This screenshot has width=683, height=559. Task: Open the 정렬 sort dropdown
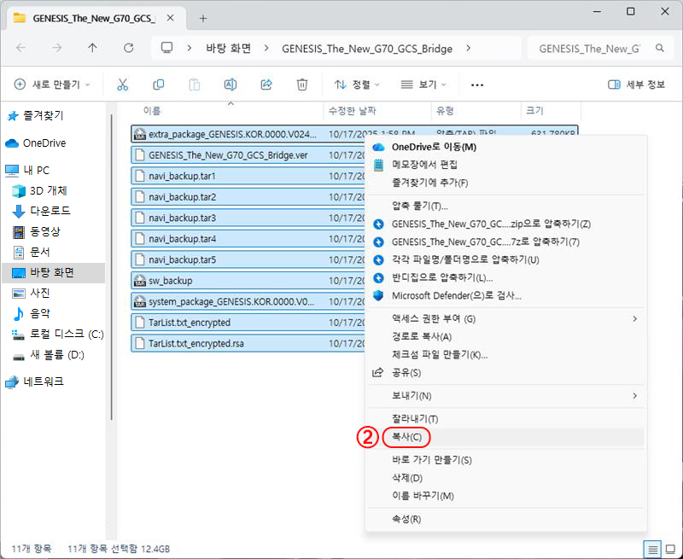click(357, 84)
